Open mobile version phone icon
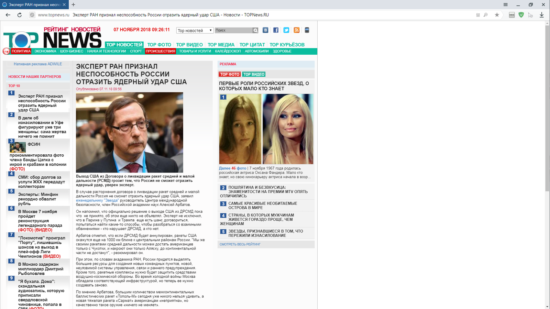 tap(307, 30)
